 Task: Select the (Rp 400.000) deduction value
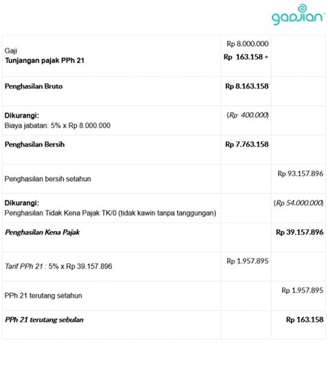[x=247, y=115]
